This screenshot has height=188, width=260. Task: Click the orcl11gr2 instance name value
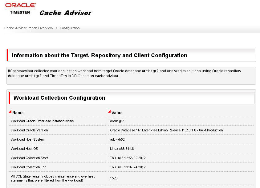coord(117,121)
